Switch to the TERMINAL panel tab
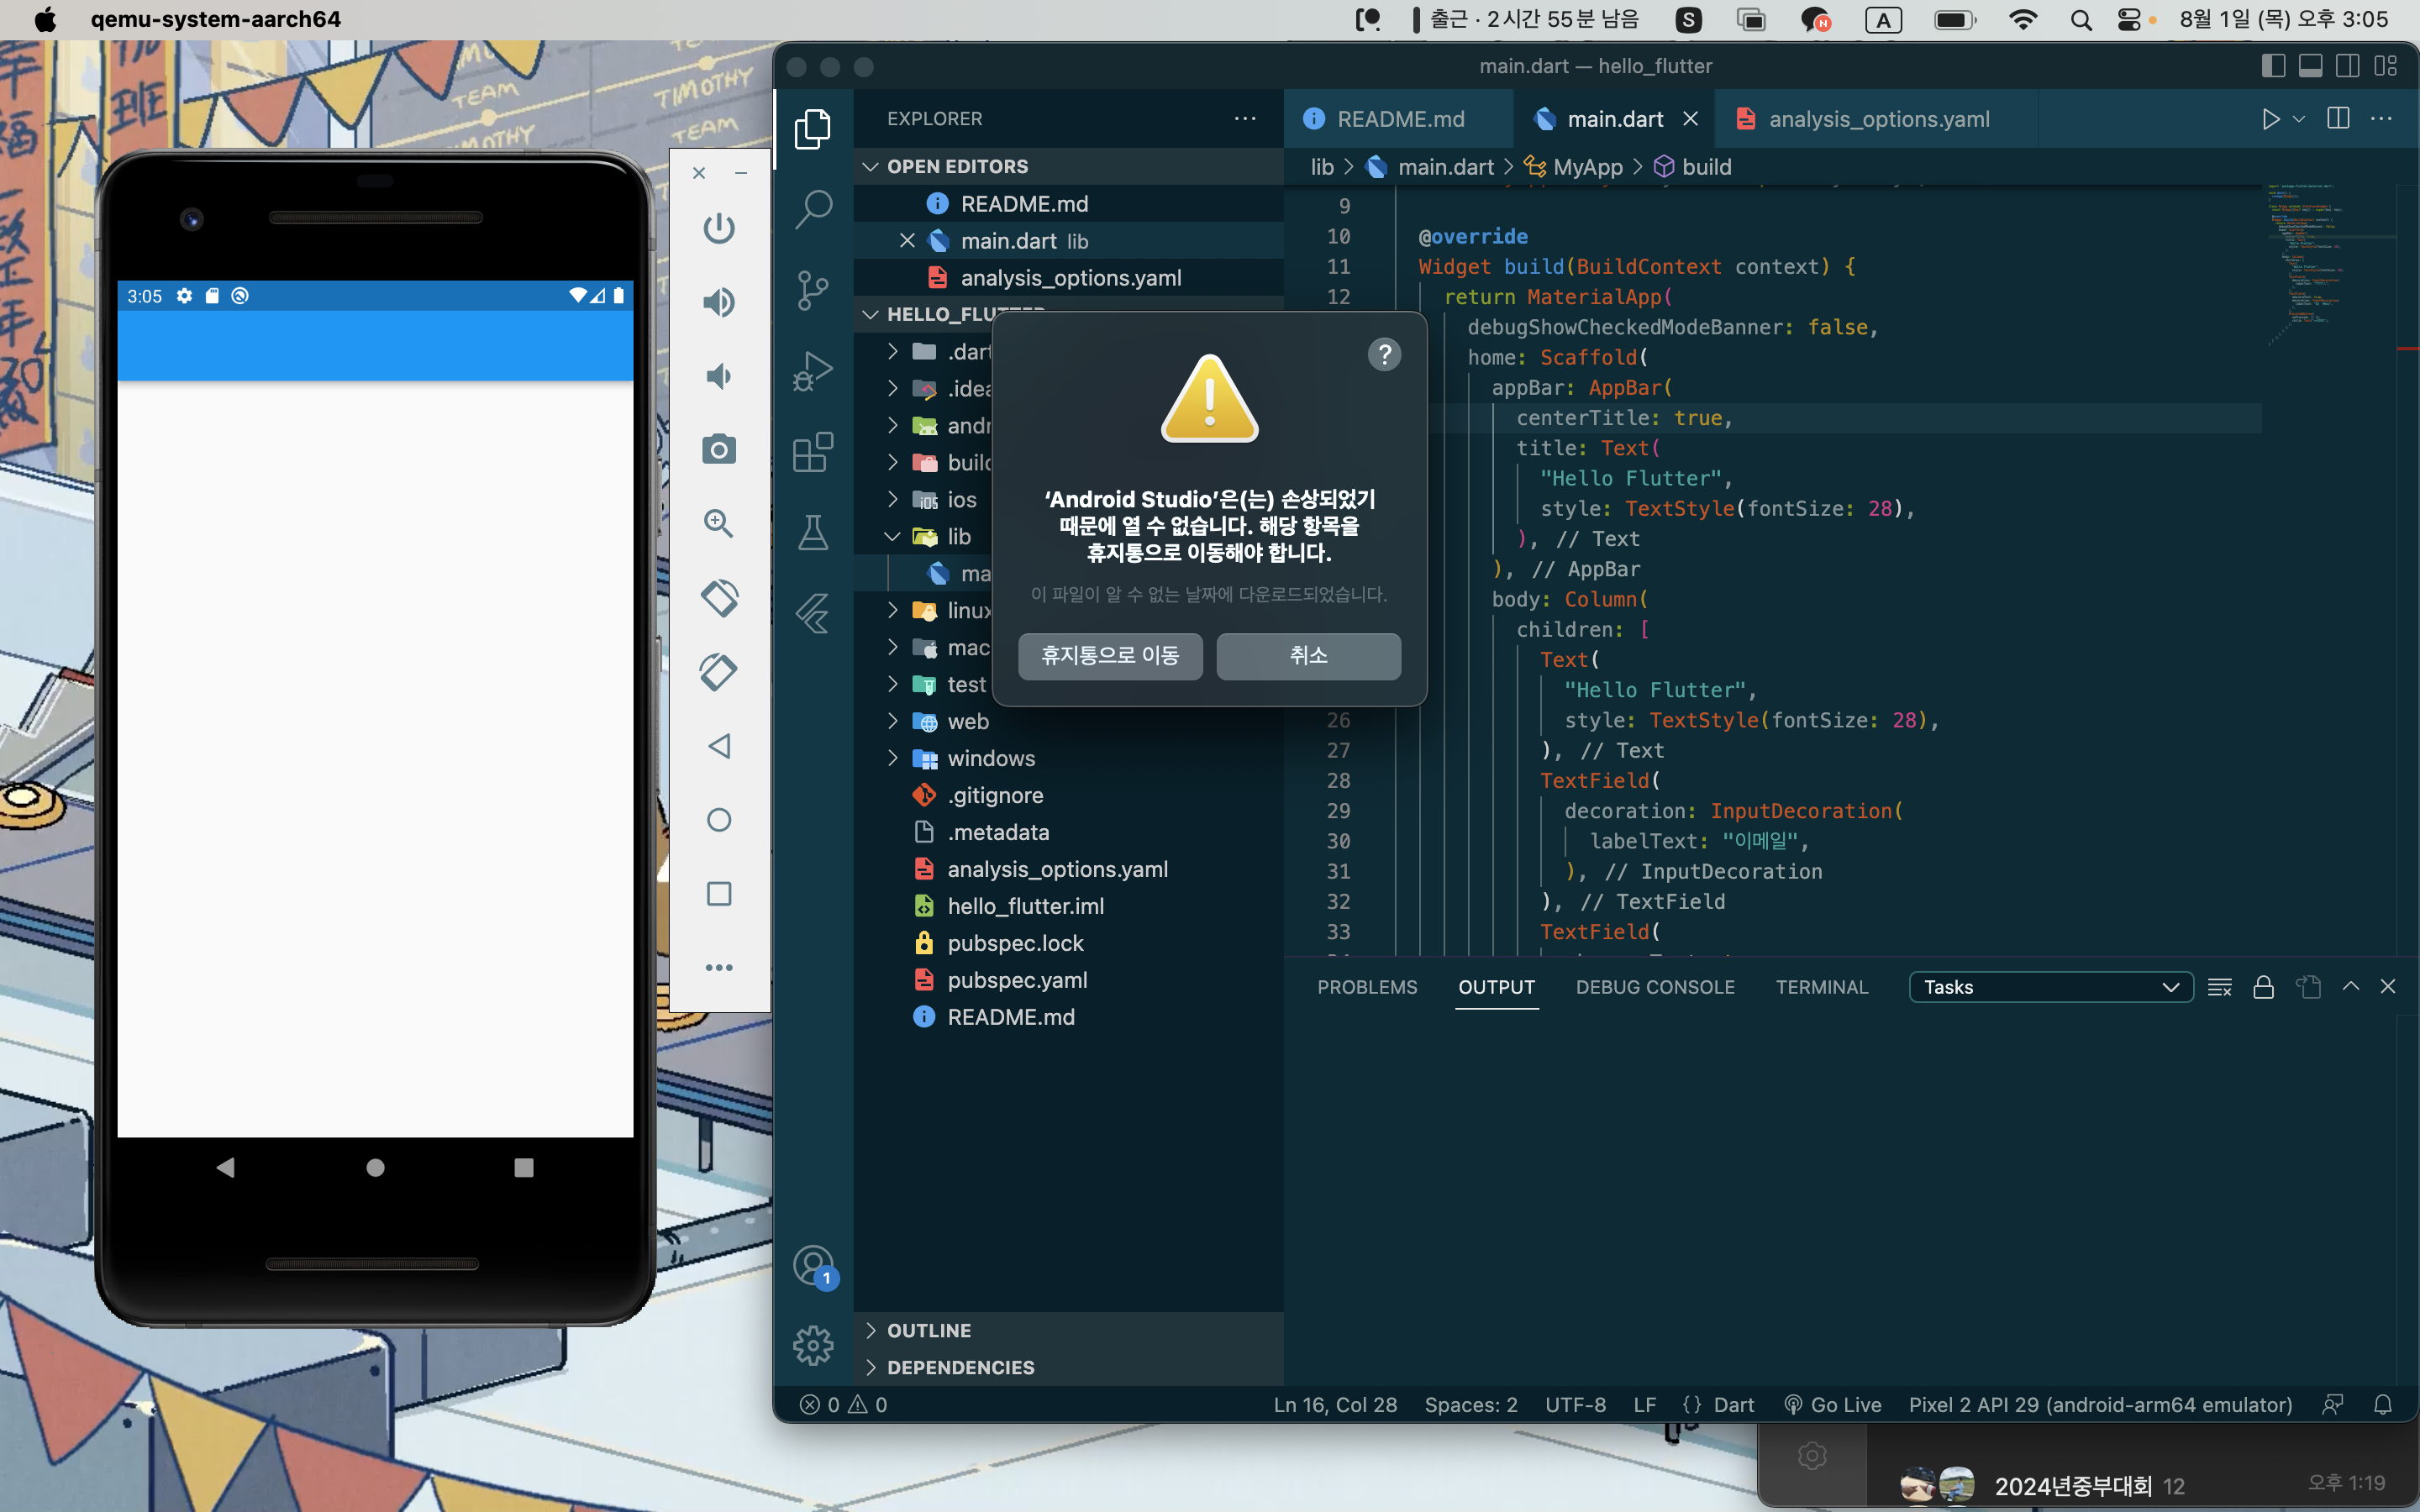The height and width of the screenshot is (1512, 2420). point(1821,988)
